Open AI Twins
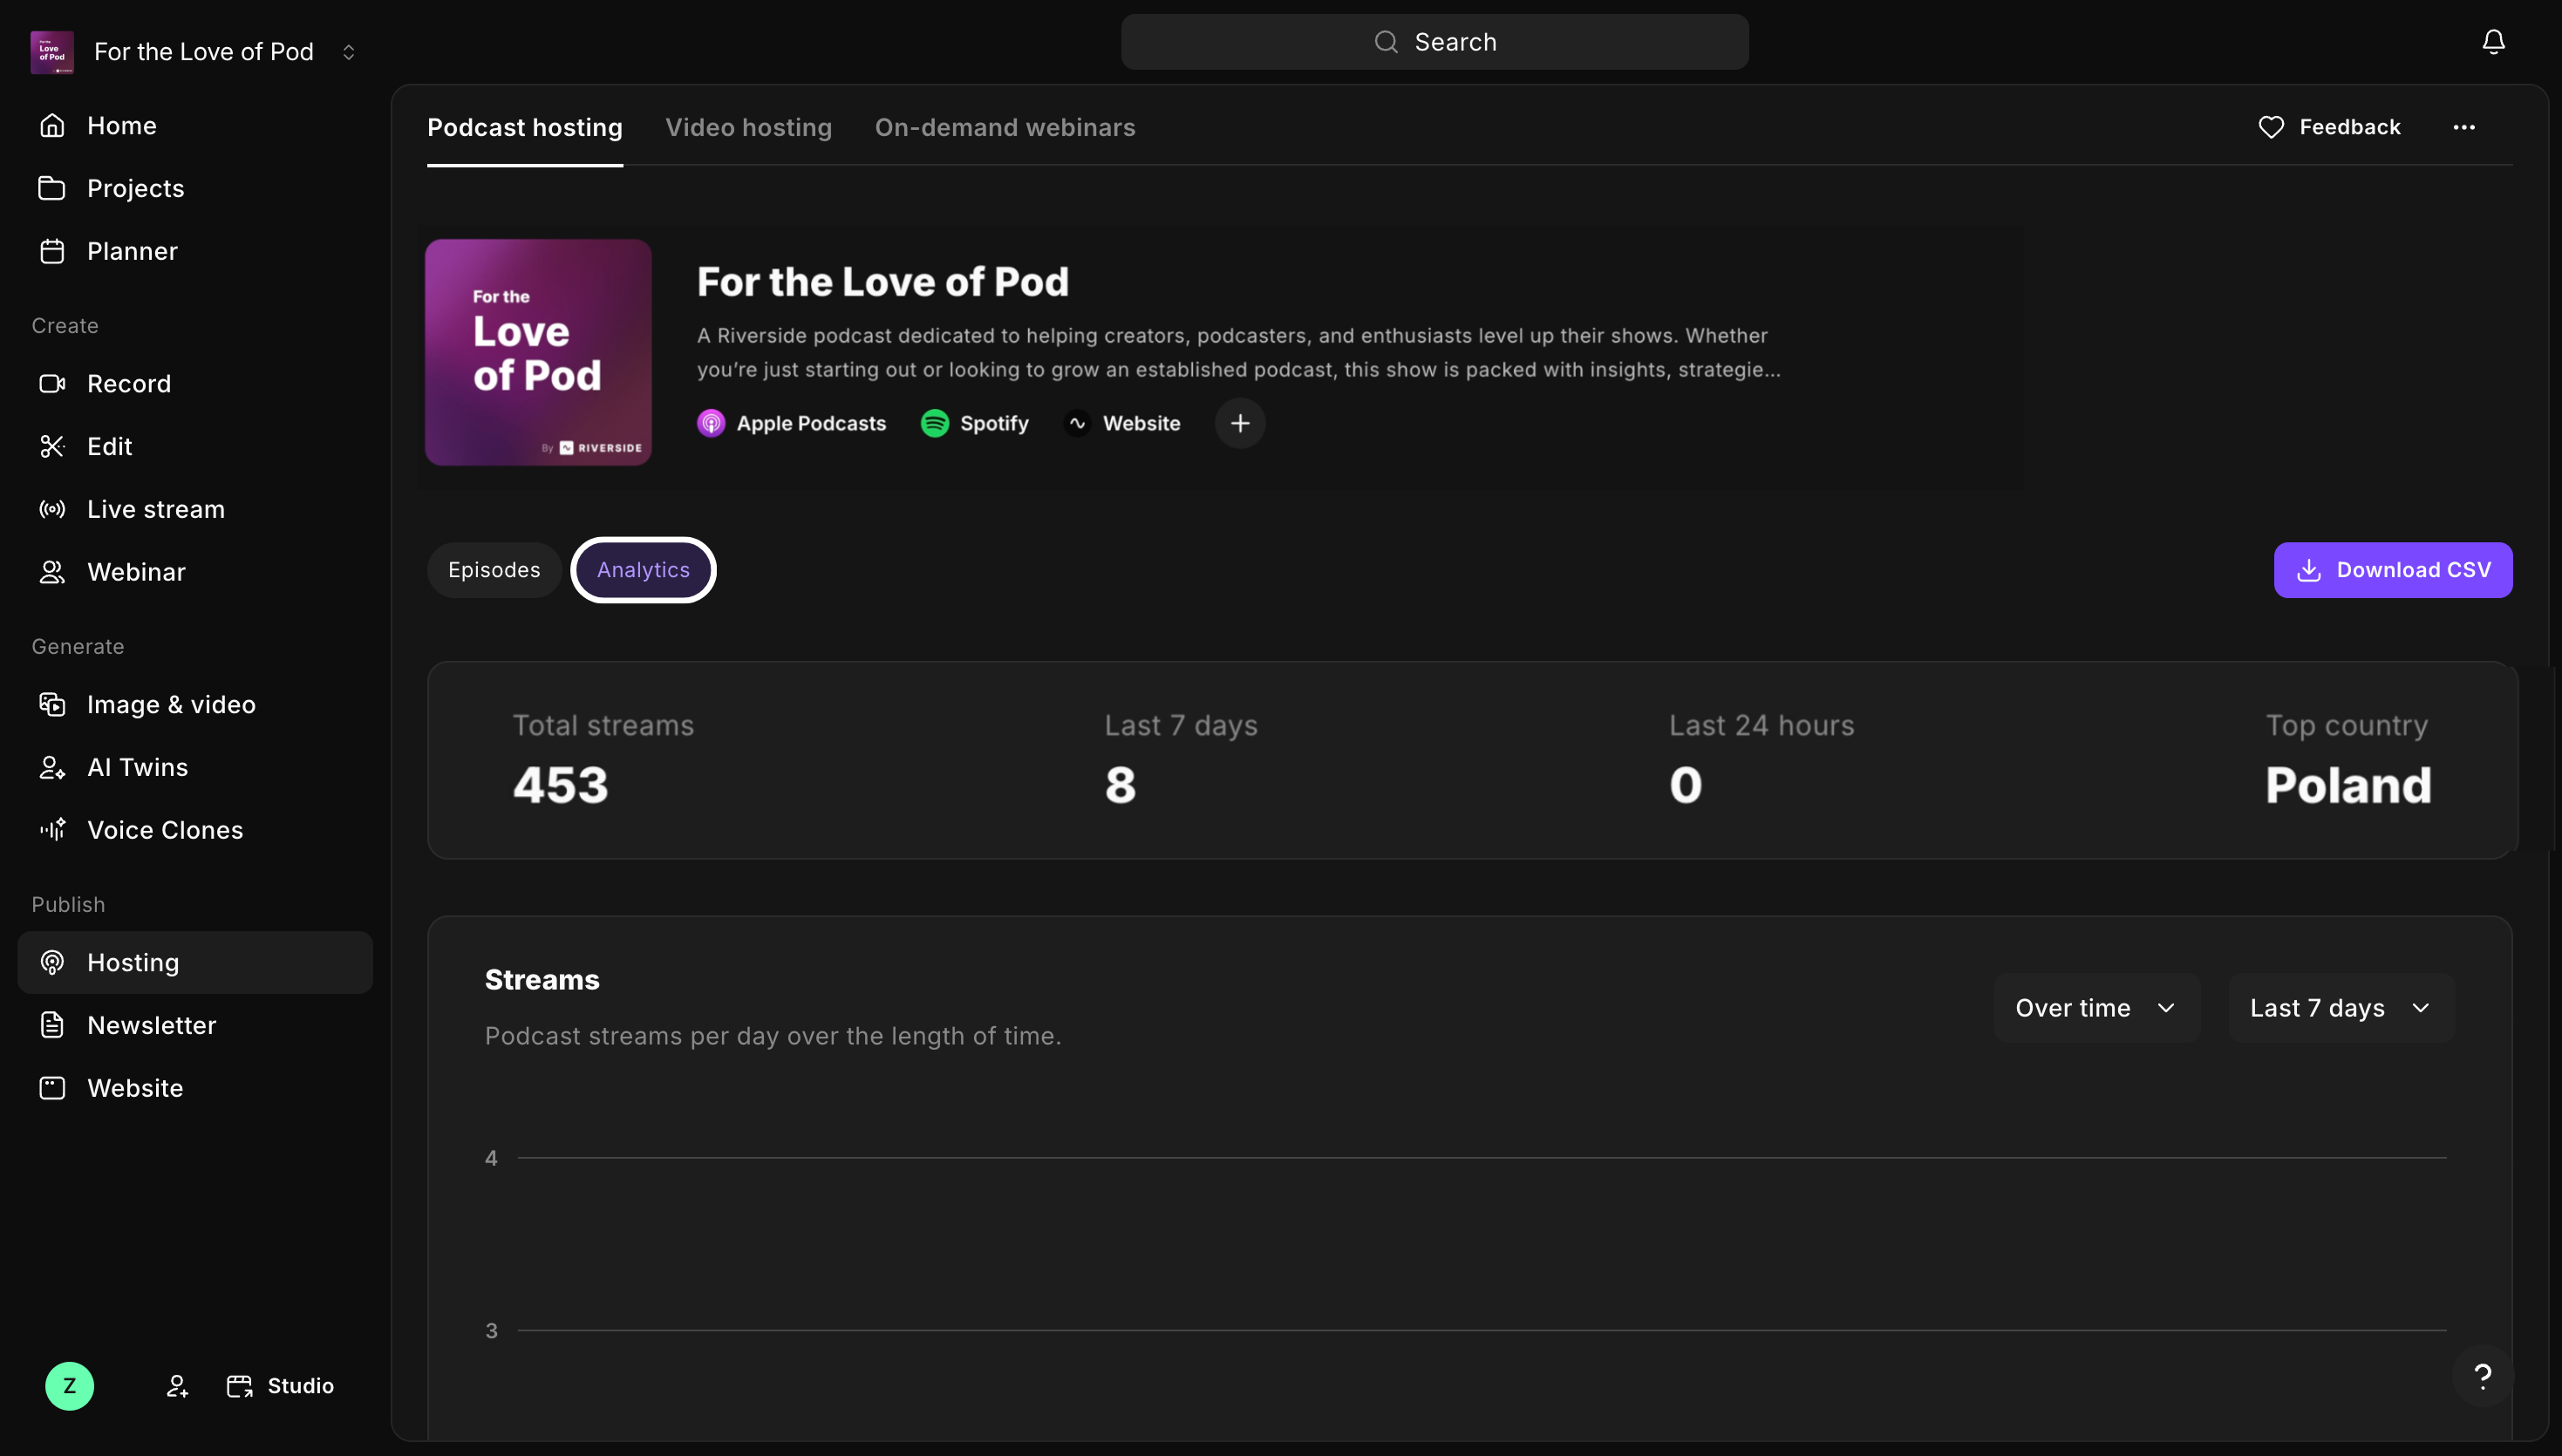 click(x=195, y=767)
